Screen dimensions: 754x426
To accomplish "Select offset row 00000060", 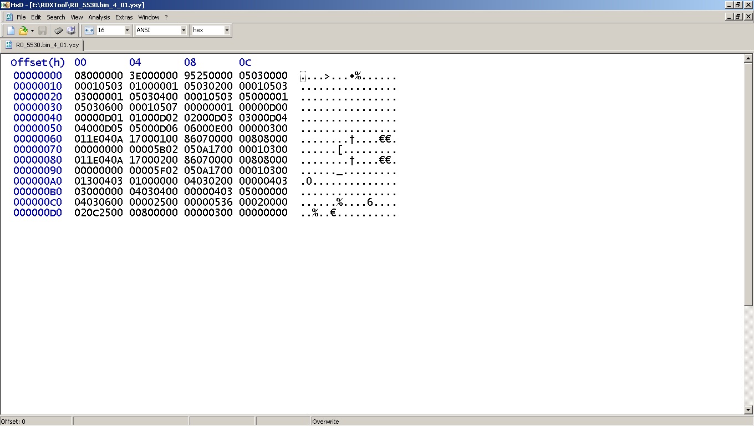I will [x=38, y=139].
